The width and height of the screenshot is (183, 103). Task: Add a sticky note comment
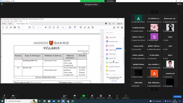click(81, 27)
